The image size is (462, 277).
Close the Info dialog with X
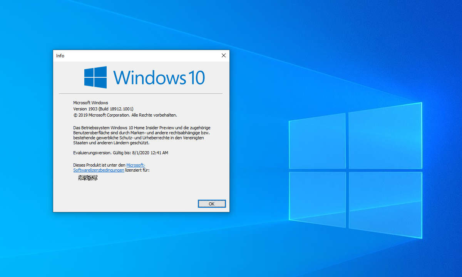point(224,55)
